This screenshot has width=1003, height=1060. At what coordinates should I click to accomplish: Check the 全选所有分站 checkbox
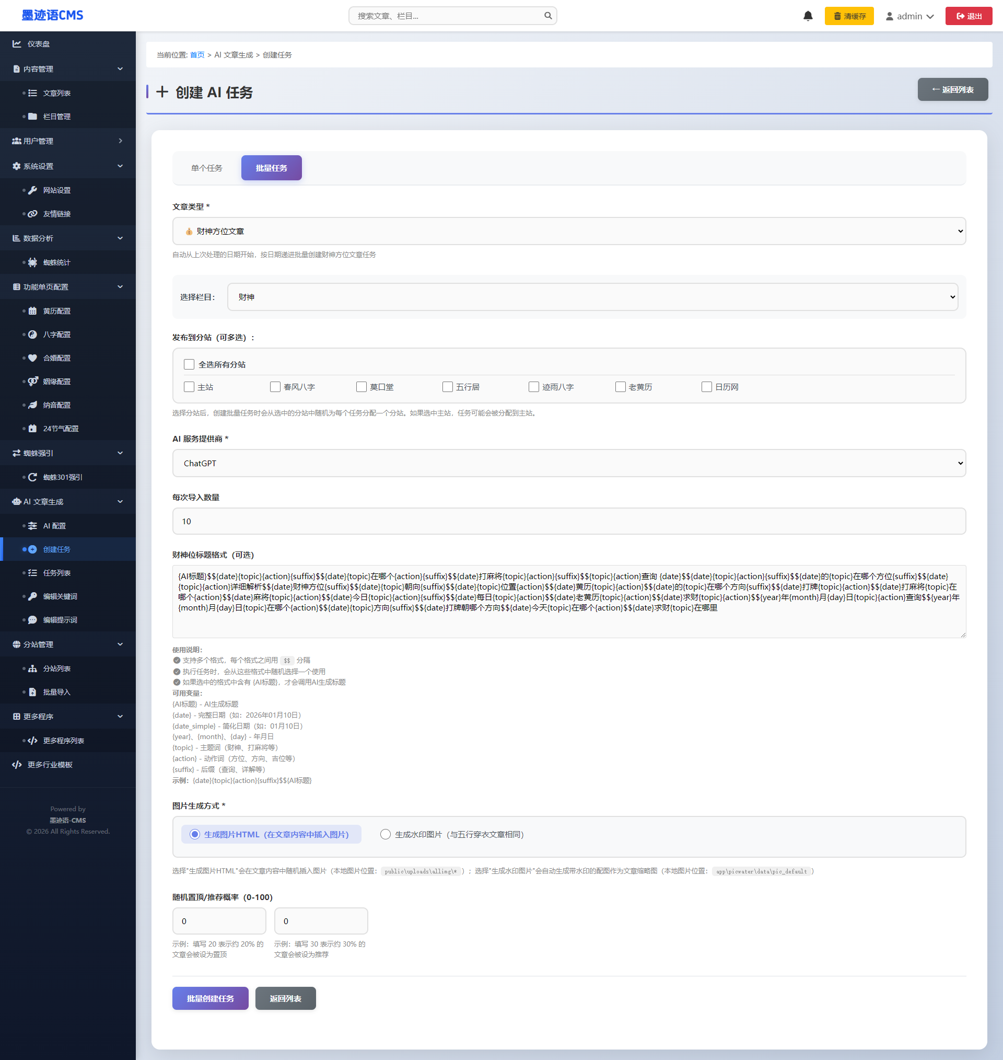189,365
